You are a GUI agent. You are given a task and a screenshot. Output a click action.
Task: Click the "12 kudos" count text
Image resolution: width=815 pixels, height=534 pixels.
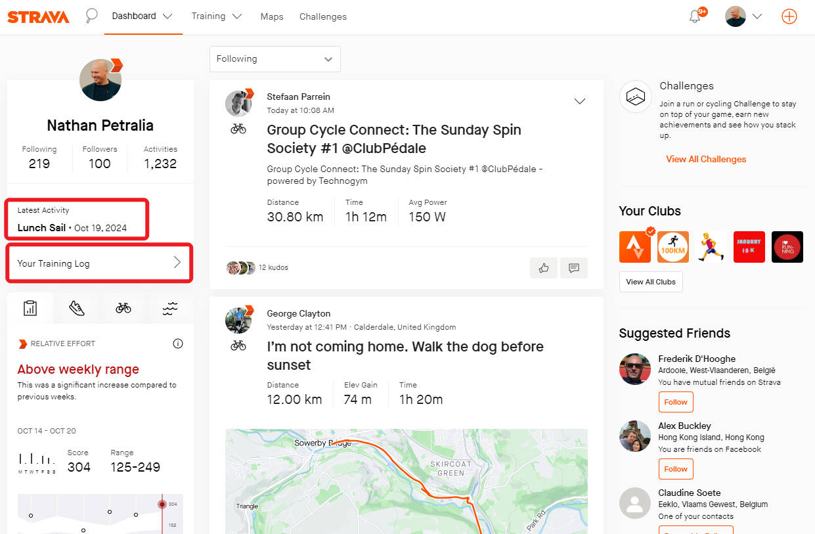[x=273, y=267]
